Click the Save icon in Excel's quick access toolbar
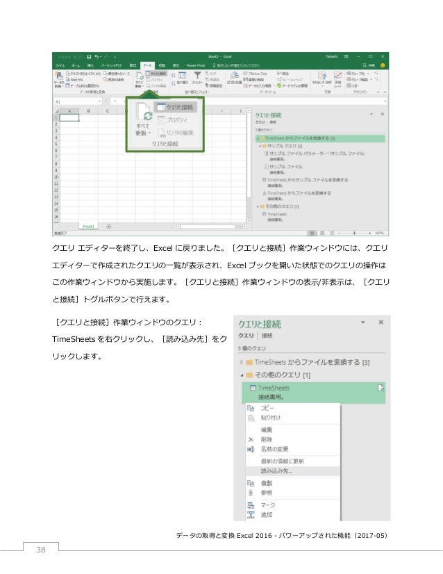Viewport: 443px width, 574px height. pos(89,57)
